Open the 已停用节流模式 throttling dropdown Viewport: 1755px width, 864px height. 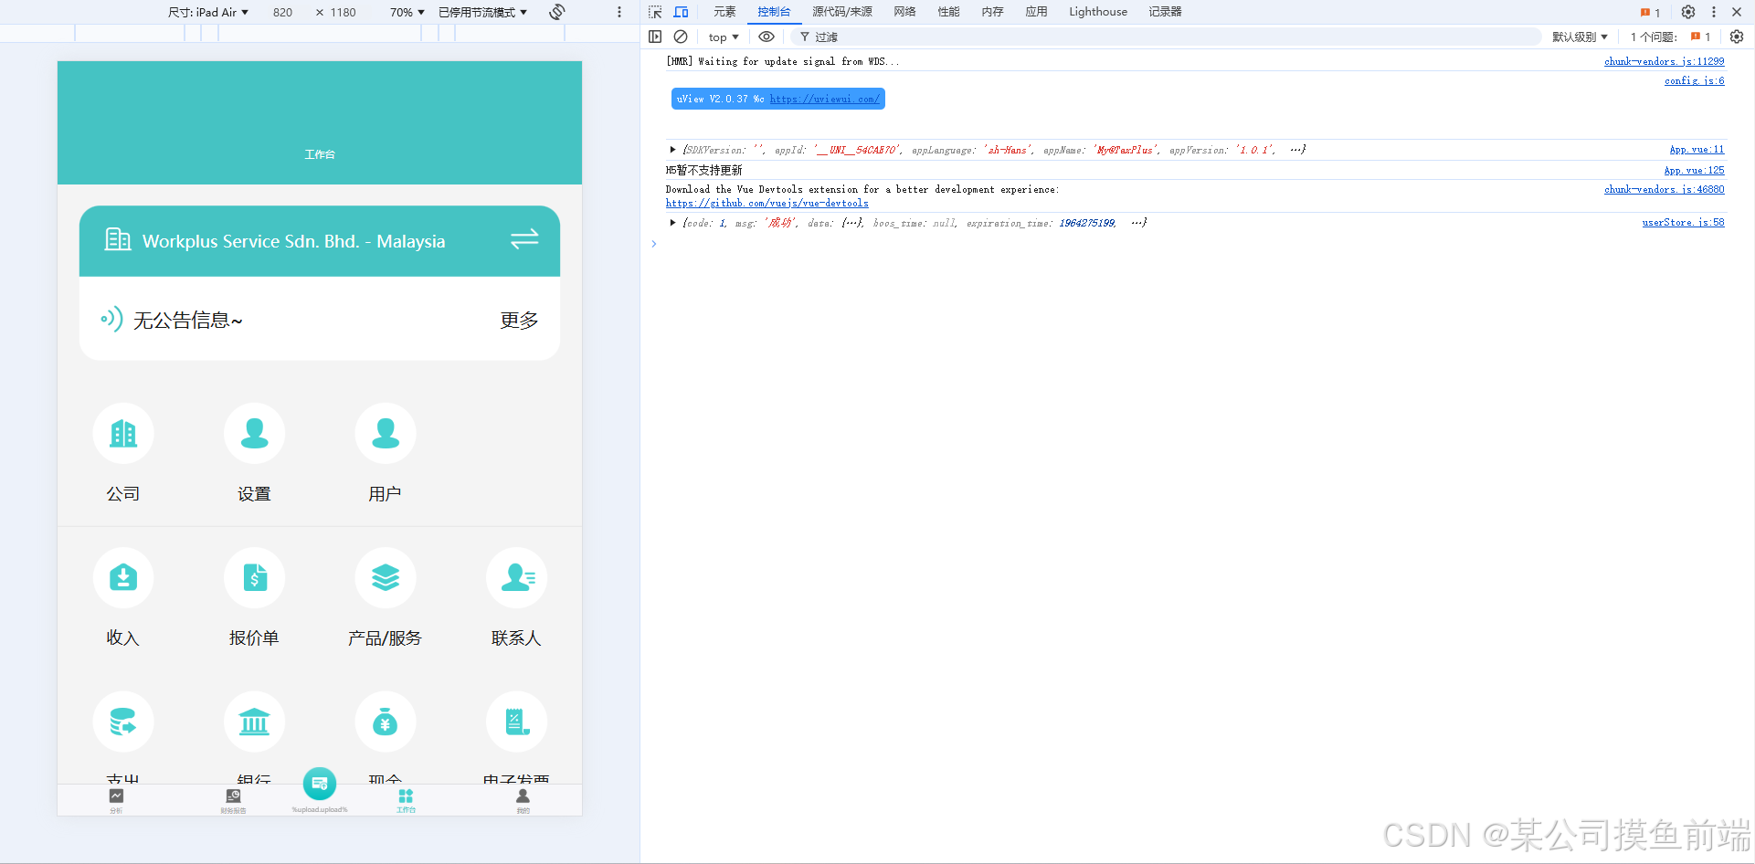482,12
